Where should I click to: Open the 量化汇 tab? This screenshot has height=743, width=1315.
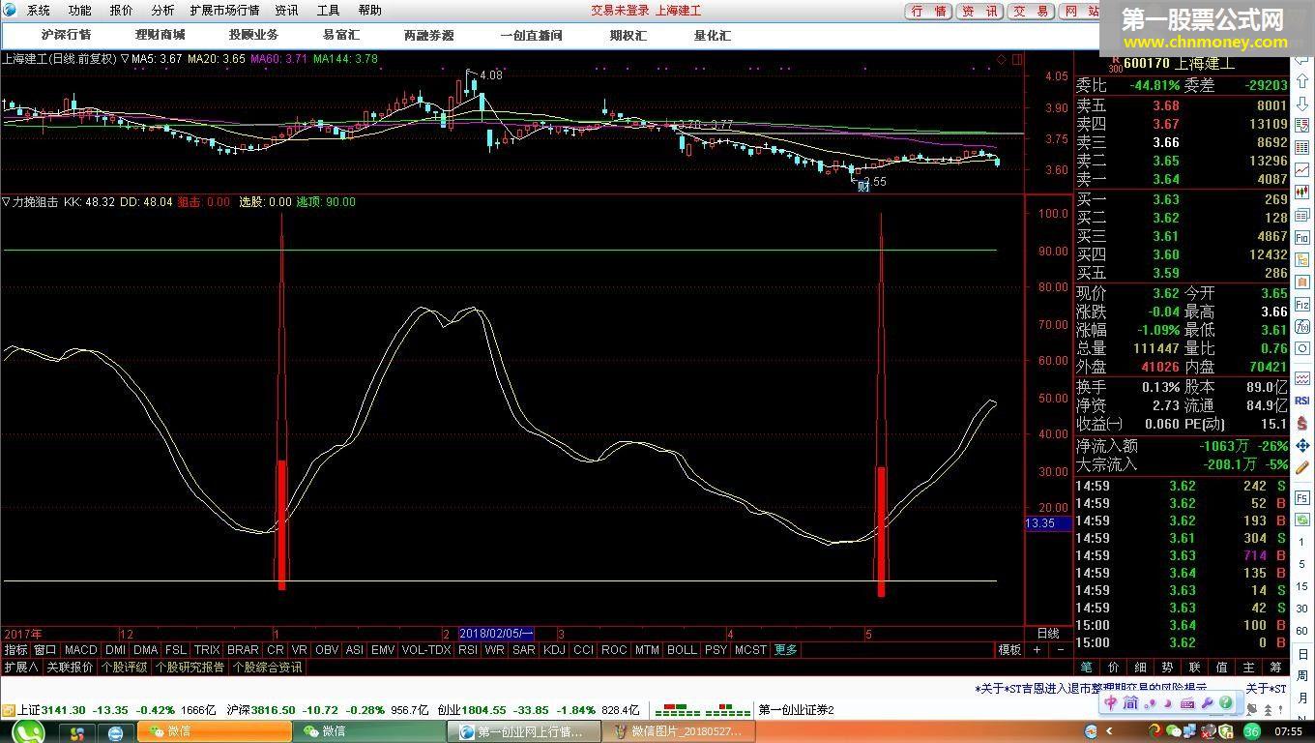[x=712, y=35]
